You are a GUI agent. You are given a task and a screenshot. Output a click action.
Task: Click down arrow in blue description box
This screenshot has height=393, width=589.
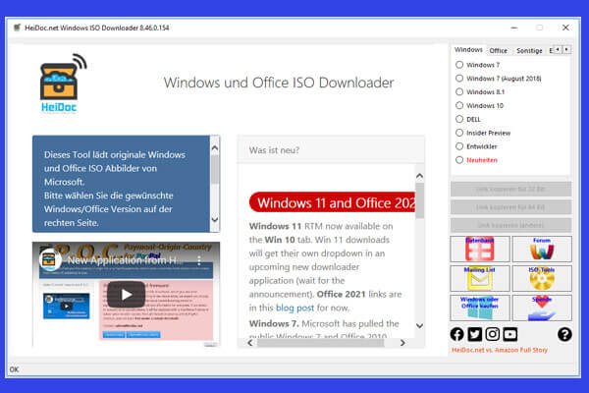coord(215,219)
